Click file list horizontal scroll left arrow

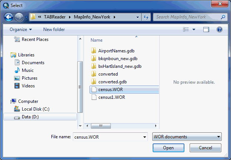point(87,126)
